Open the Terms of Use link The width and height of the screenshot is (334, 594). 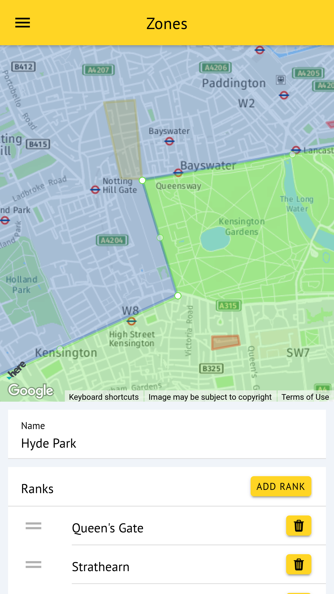(305, 397)
